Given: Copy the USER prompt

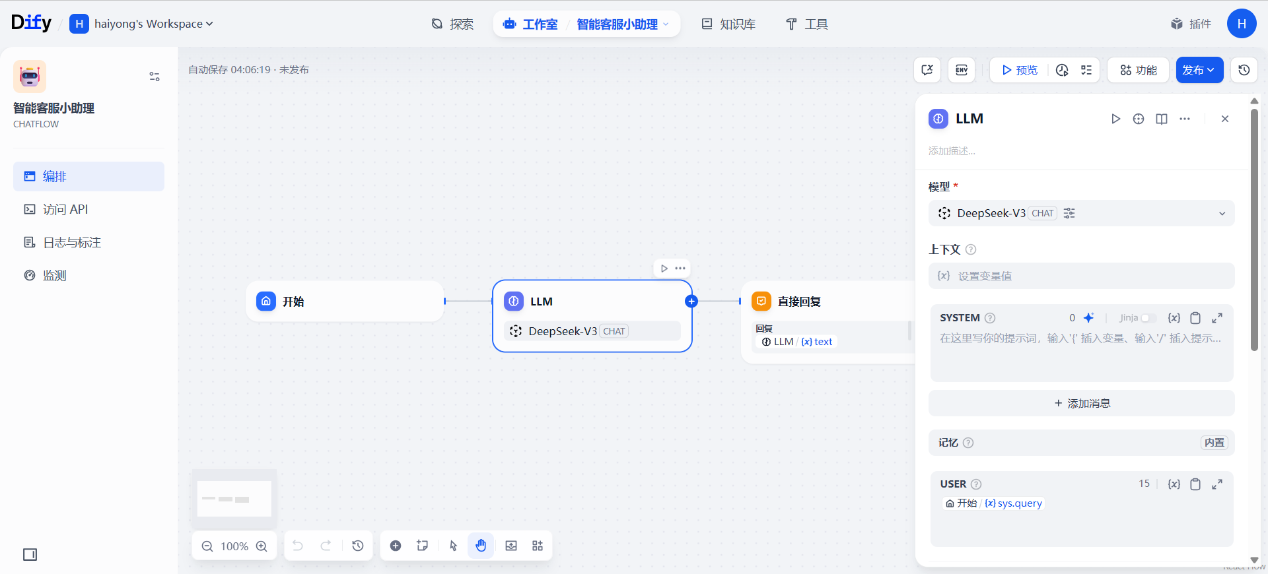Looking at the screenshot, I should 1195,484.
